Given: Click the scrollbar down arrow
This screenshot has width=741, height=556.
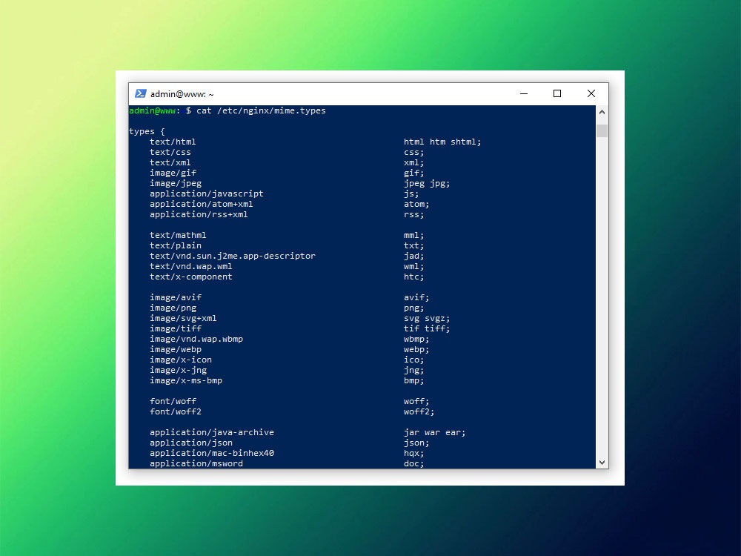Looking at the screenshot, I should coord(602,461).
